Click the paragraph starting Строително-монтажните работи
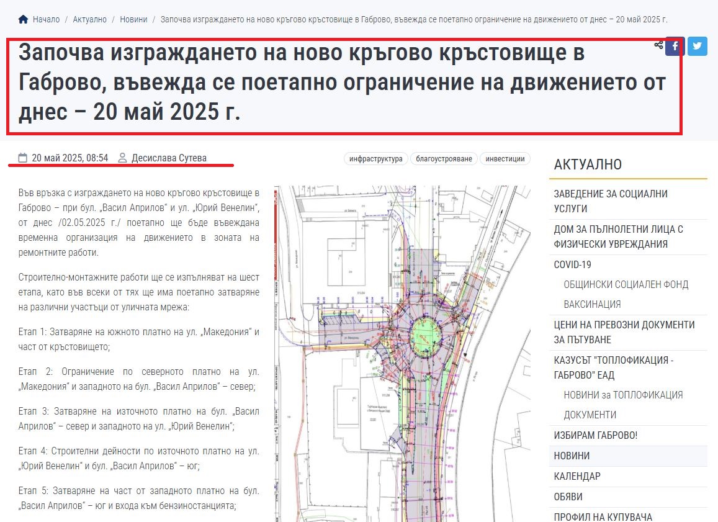This screenshot has height=522, width=718. 139,292
